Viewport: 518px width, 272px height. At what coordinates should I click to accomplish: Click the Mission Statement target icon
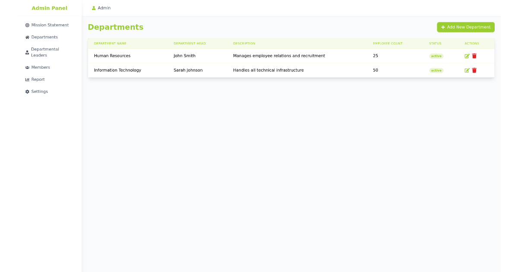(x=27, y=25)
